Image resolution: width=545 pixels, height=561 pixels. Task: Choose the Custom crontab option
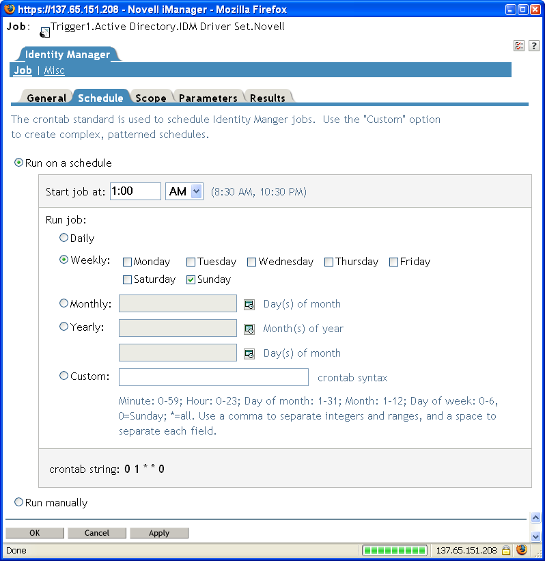(64, 376)
